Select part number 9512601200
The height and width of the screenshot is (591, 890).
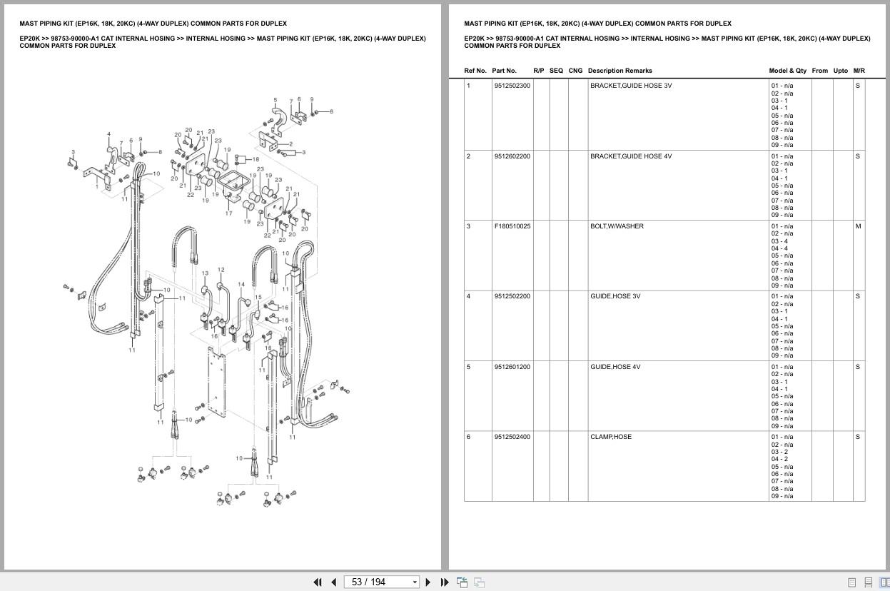(512, 367)
